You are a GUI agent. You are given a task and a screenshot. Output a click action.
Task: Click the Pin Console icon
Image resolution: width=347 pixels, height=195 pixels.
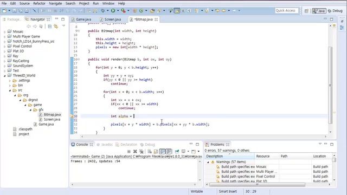(x=177, y=152)
